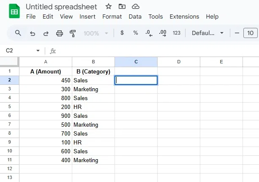Star the Untitled spreadsheet

(x=109, y=7)
